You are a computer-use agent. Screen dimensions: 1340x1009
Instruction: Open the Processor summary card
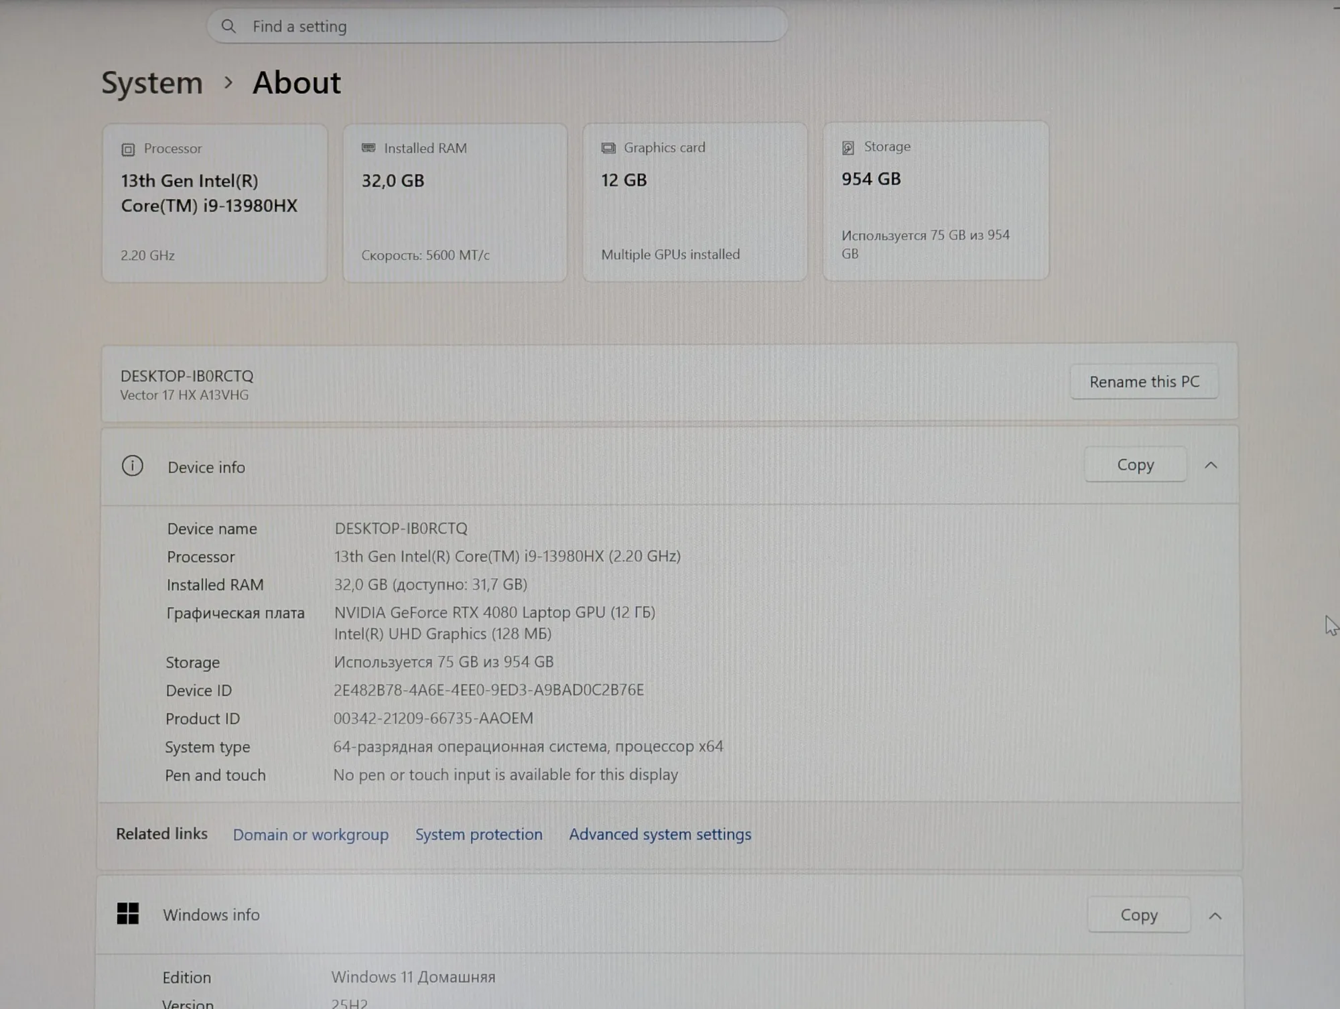pyautogui.click(x=214, y=203)
